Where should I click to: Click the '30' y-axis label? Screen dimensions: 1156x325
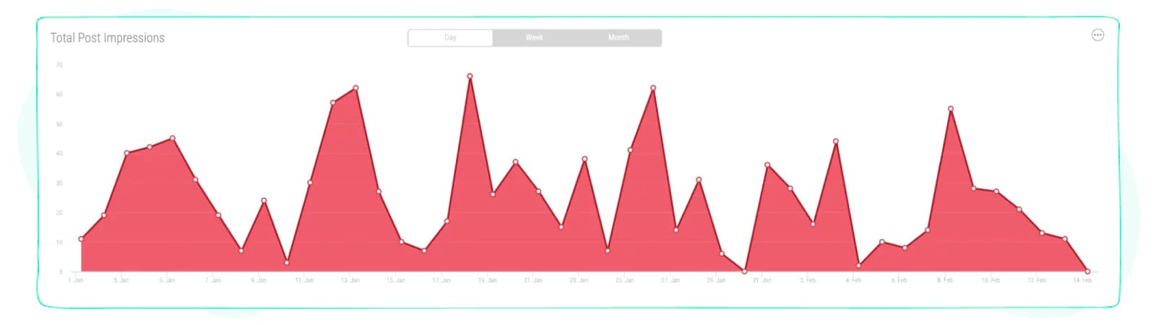(59, 183)
